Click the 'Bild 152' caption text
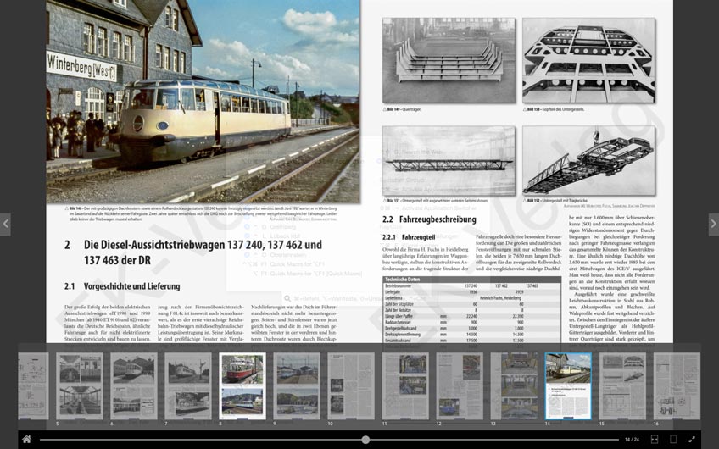Image resolution: width=719 pixels, height=449 pixels. [555, 201]
